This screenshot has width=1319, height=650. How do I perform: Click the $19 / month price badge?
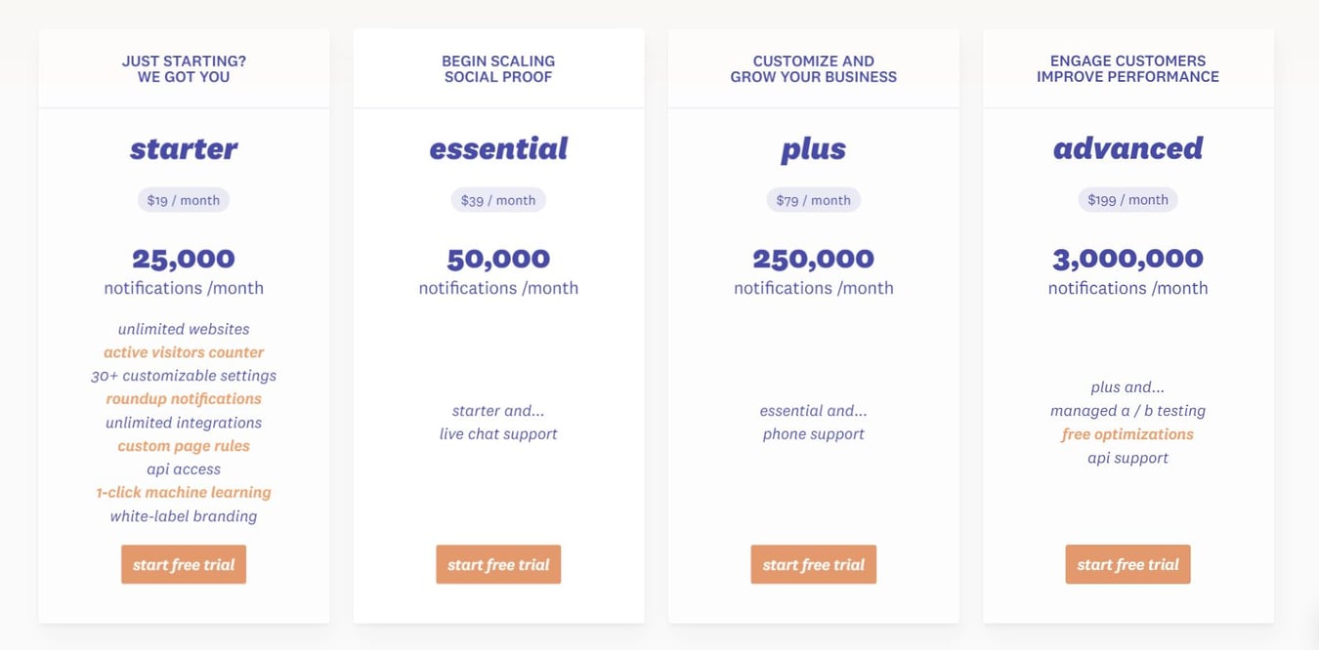(x=184, y=200)
